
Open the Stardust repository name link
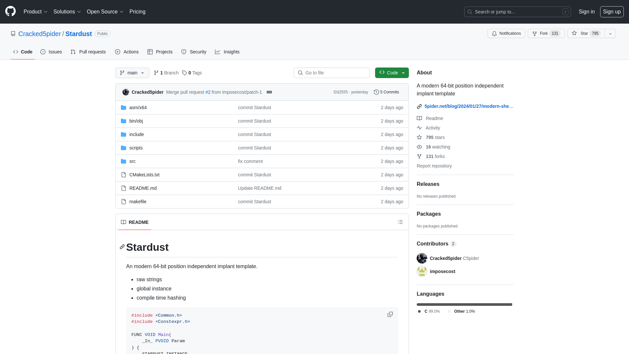click(x=79, y=34)
